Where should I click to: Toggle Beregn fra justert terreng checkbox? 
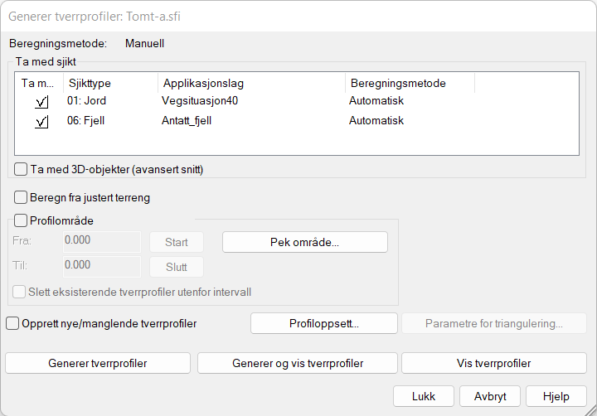point(22,198)
